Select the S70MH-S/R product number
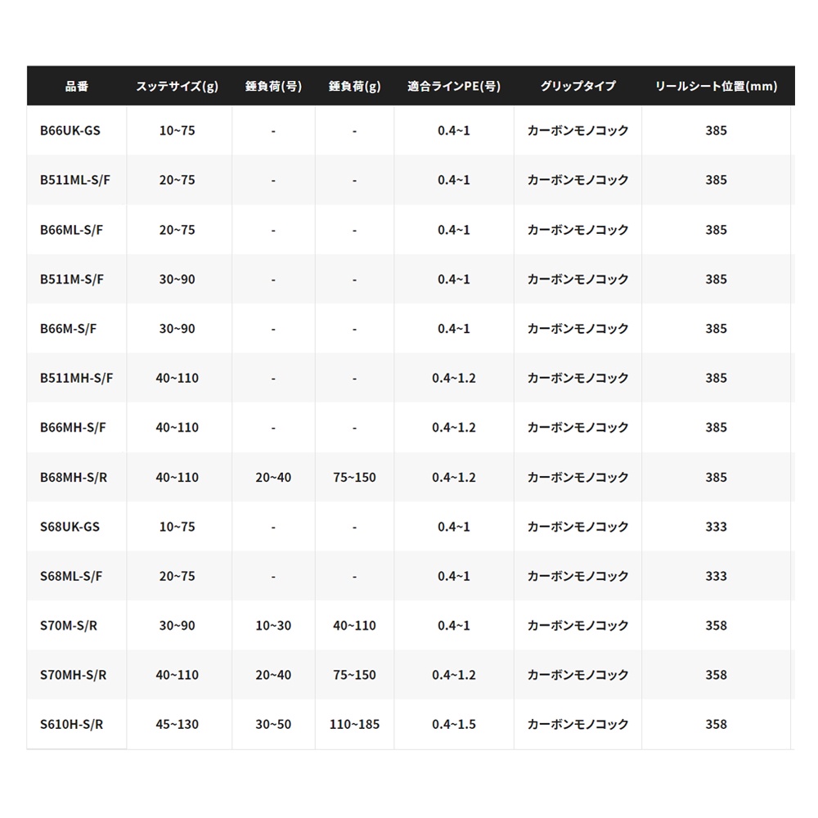This screenshot has height=818, width=818. point(73,675)
